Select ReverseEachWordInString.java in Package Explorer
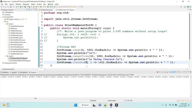The height and width of the screenshot is (108, 192). click(20, 61)
